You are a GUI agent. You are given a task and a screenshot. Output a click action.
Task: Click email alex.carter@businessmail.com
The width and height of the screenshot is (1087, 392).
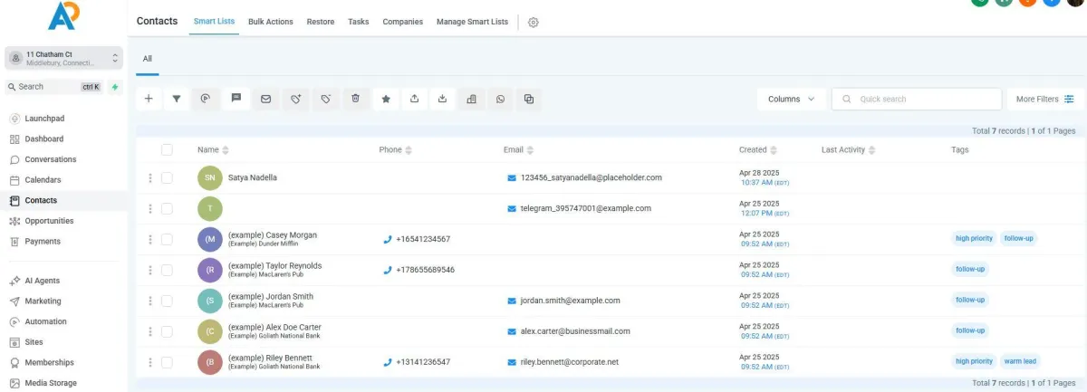click(575, 331)
